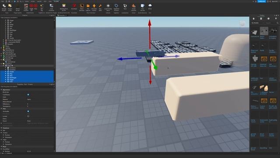Click the Color property row
This screenshot has height=158, width=280.
pyautogui.click(x=27, y=97)
